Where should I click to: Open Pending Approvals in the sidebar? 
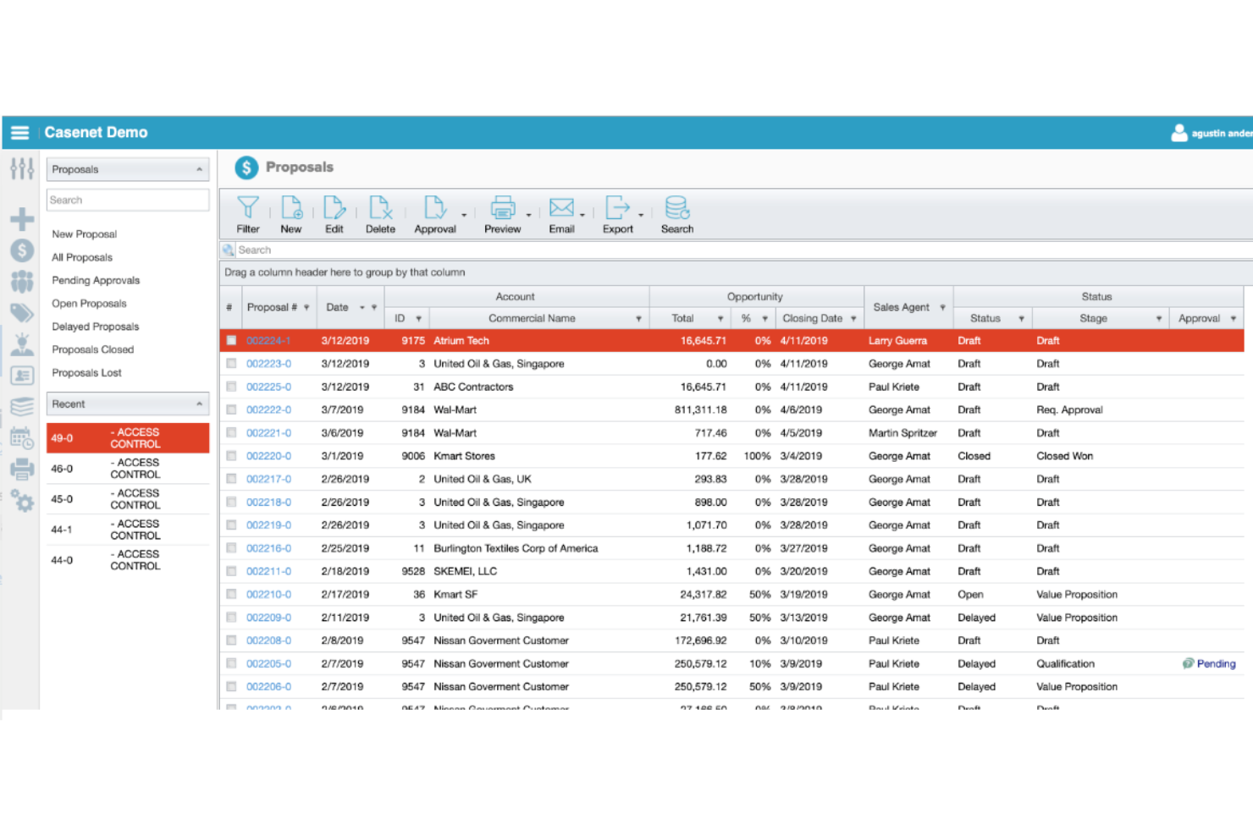[96, 281]
